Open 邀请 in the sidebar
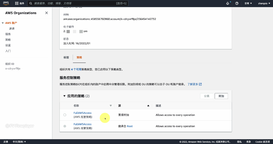The width and height of the screenshot is (273, 144). [x=12, y=29]
